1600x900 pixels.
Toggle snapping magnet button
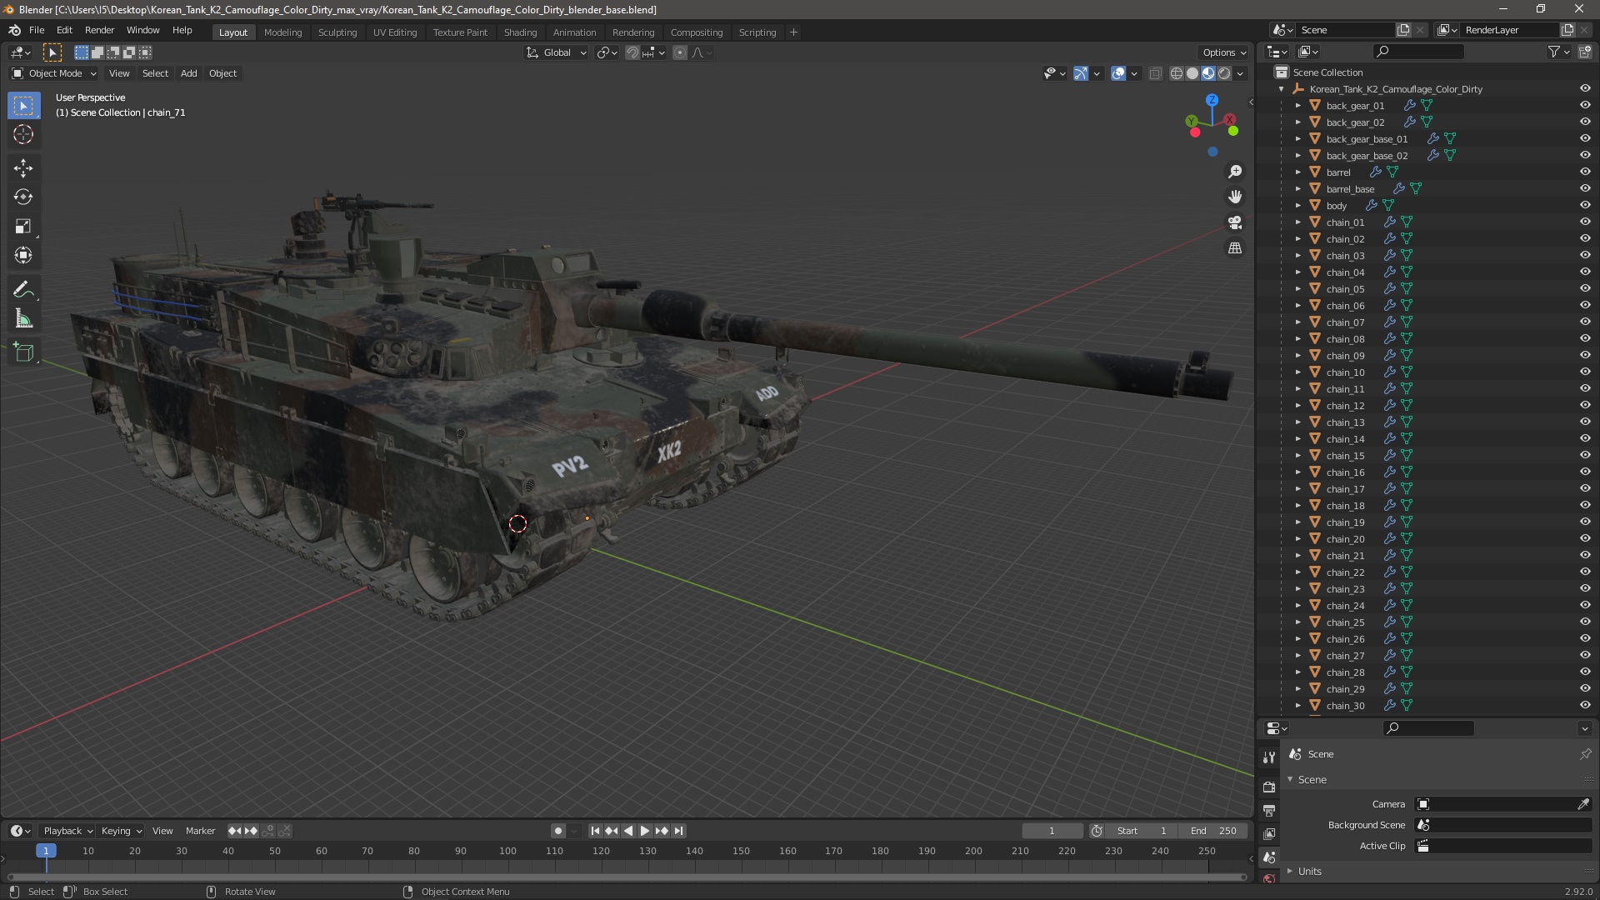(x=632, y=52)
